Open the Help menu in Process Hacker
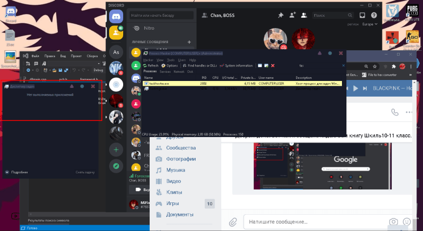This screenshot has width=423, height=231. [x=193, y=60]
